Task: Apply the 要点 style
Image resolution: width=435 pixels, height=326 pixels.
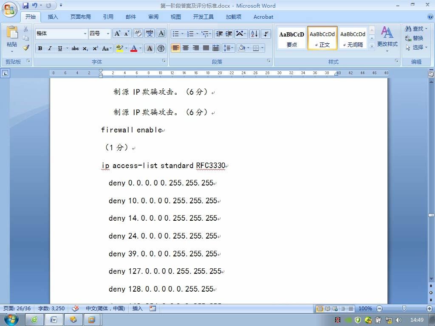Action: pyautogui.click(x=291, y=39)
